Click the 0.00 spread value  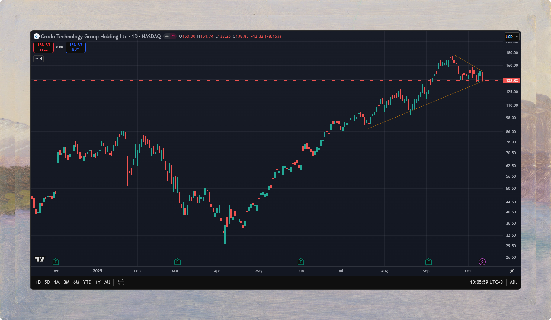tap(59, 47)
